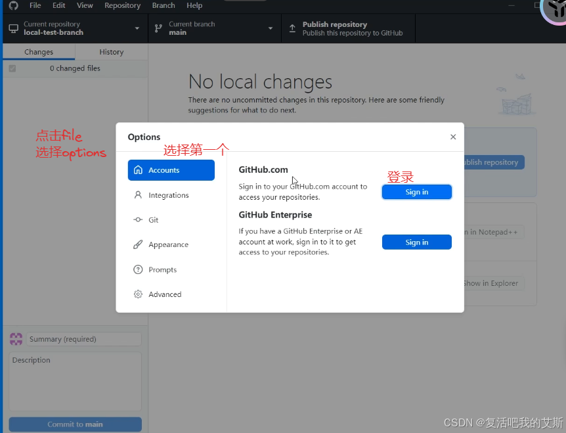Click the paintbrush icon next to Appearance
Screen dimensions: 566x433
(138, 244)
